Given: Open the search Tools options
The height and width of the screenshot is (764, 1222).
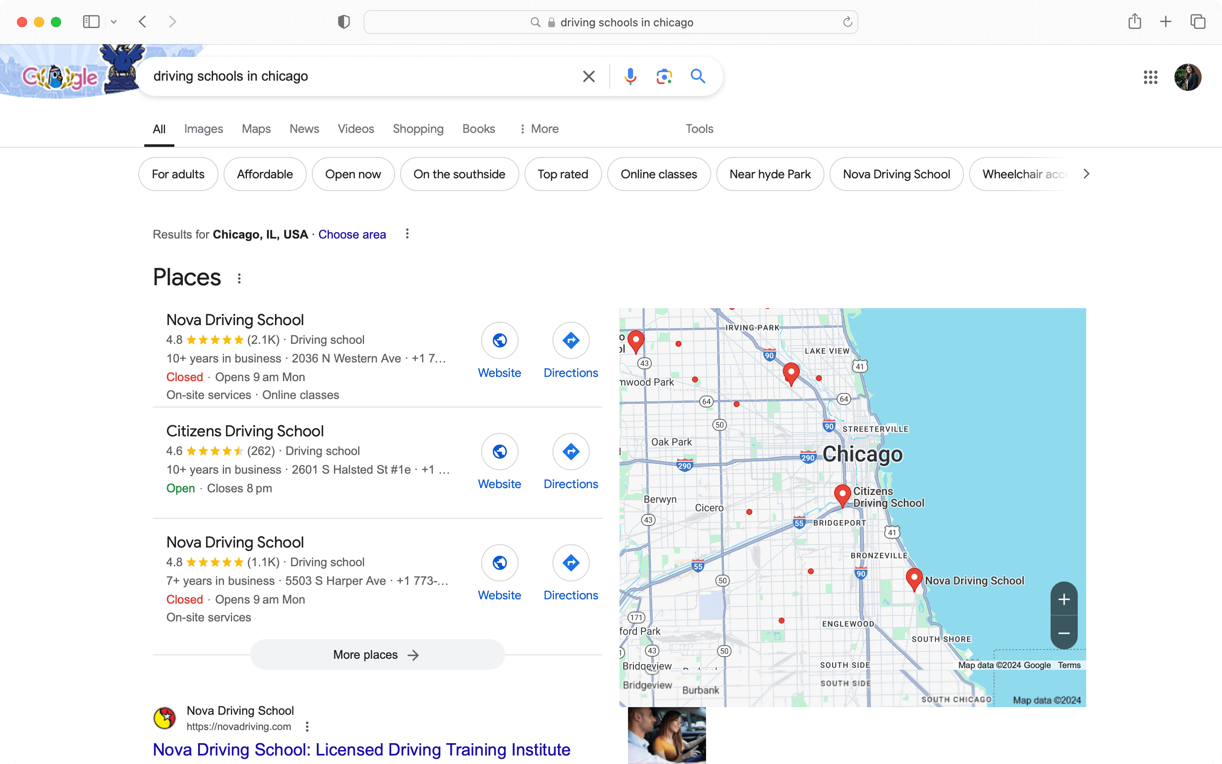Looking at the screenshot, I should (699, 129).
